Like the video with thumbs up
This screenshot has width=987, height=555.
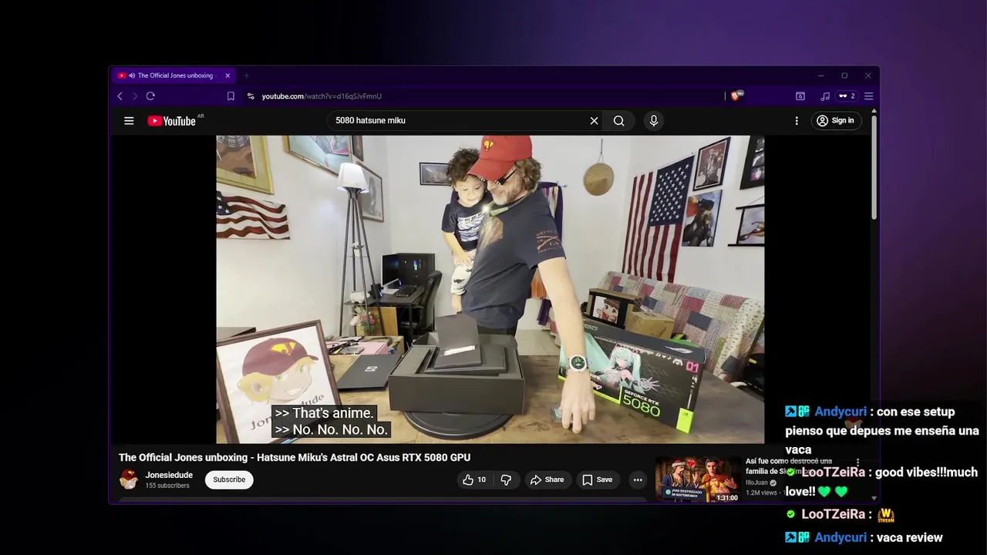tap(474, 479)
